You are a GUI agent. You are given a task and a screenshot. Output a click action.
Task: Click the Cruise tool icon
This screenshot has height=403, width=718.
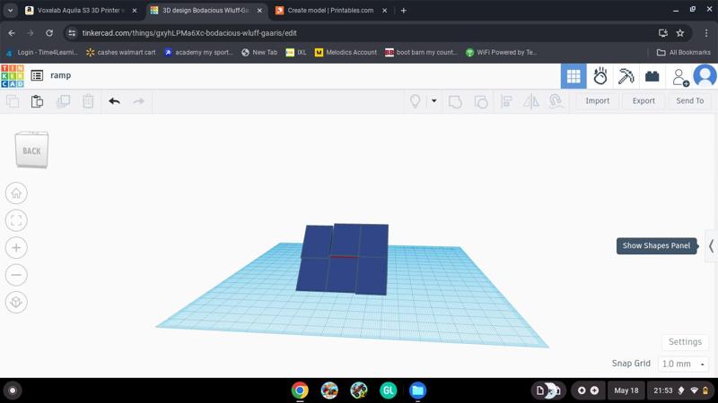[x=556, y=101]
